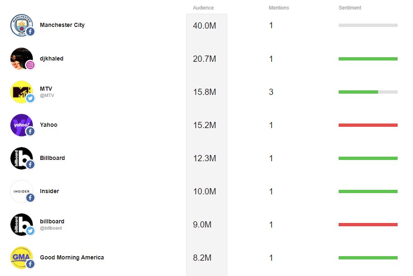Open the MTV name link

coord(46,89)
